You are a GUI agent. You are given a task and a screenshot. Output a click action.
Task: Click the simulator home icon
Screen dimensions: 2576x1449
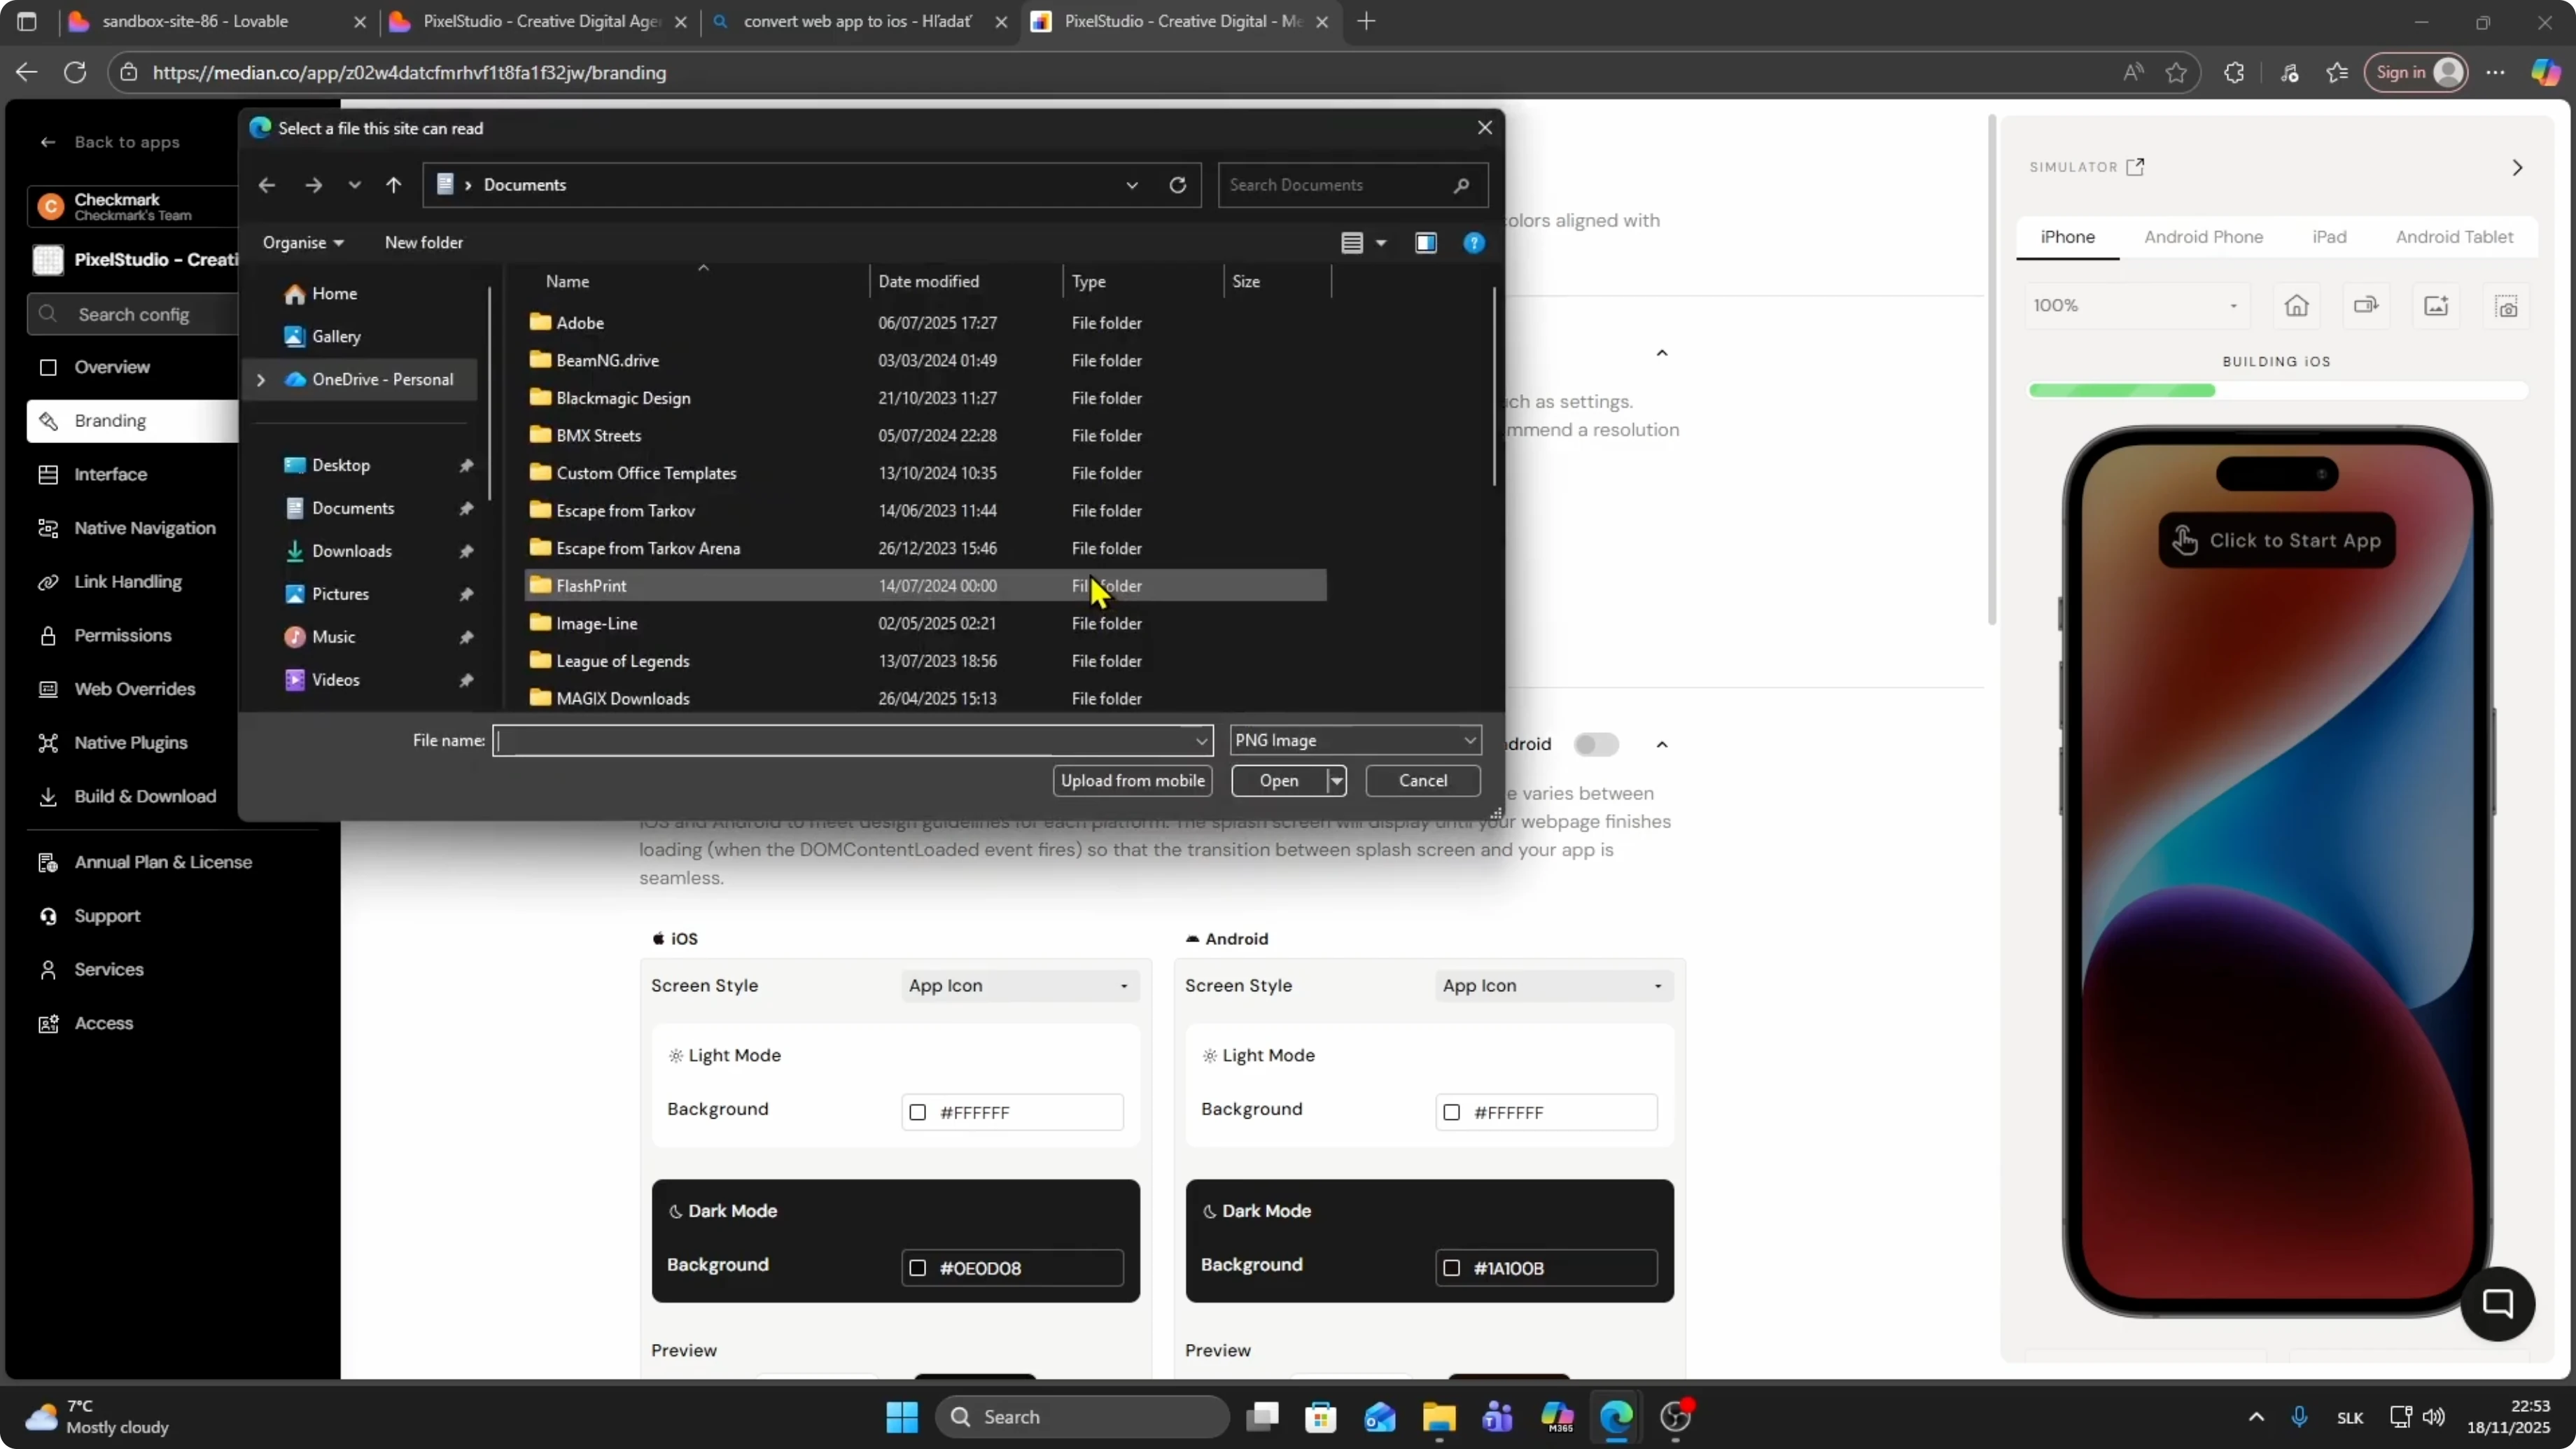click(x=2296, y=306)
